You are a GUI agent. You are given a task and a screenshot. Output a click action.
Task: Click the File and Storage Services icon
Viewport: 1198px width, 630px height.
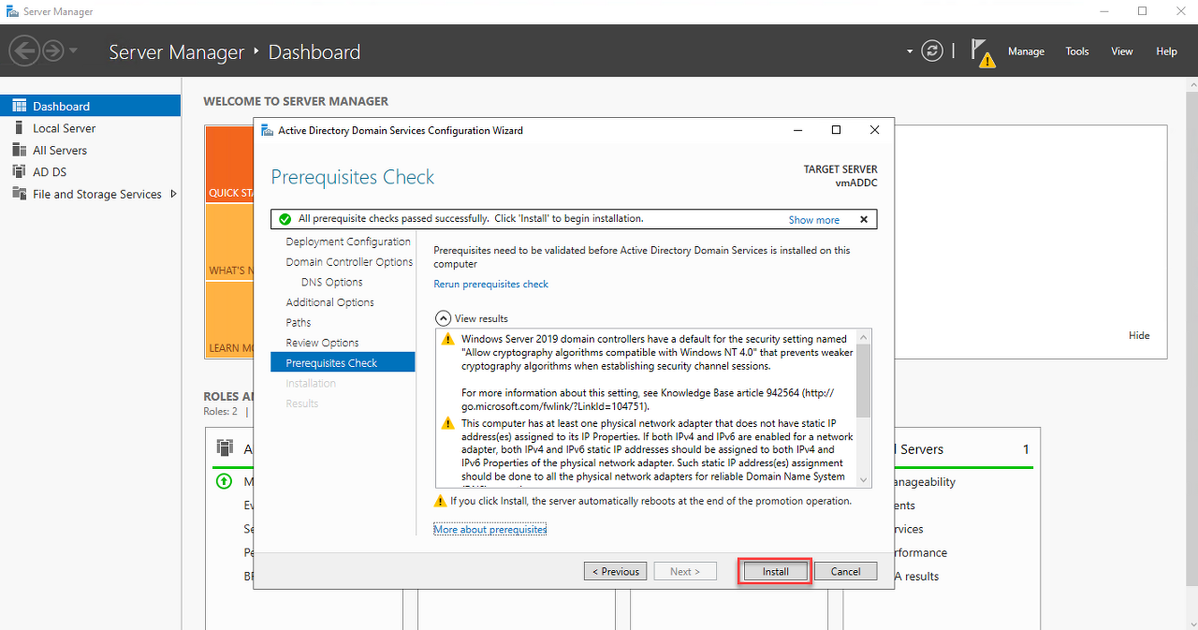pyautogui.click(x=19, y=194)
